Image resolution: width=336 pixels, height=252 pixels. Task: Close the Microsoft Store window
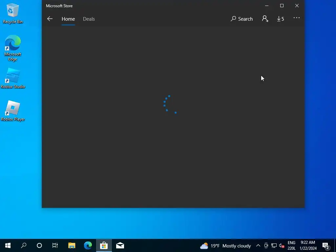[x=297, y=6]
